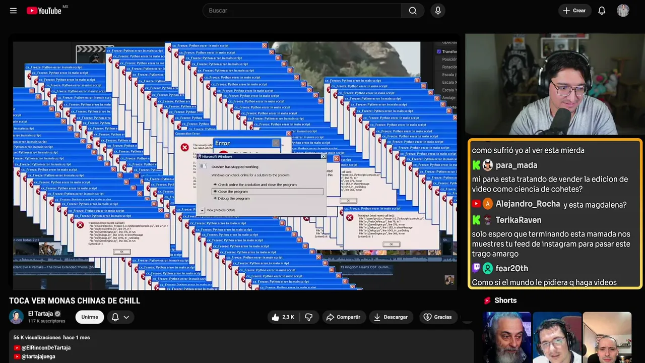Click the Kick badge beside TerikaRaven
645x363 pixels.
[x=476, y=220]
